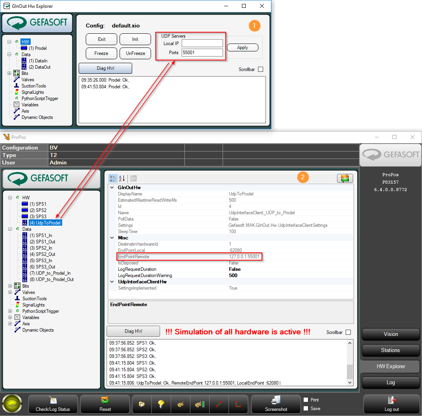This screenshot has height=416, width=422.
Task: Expand Variables node in ProPos tree
Action: pyautogui.click(x=10, y=317)
